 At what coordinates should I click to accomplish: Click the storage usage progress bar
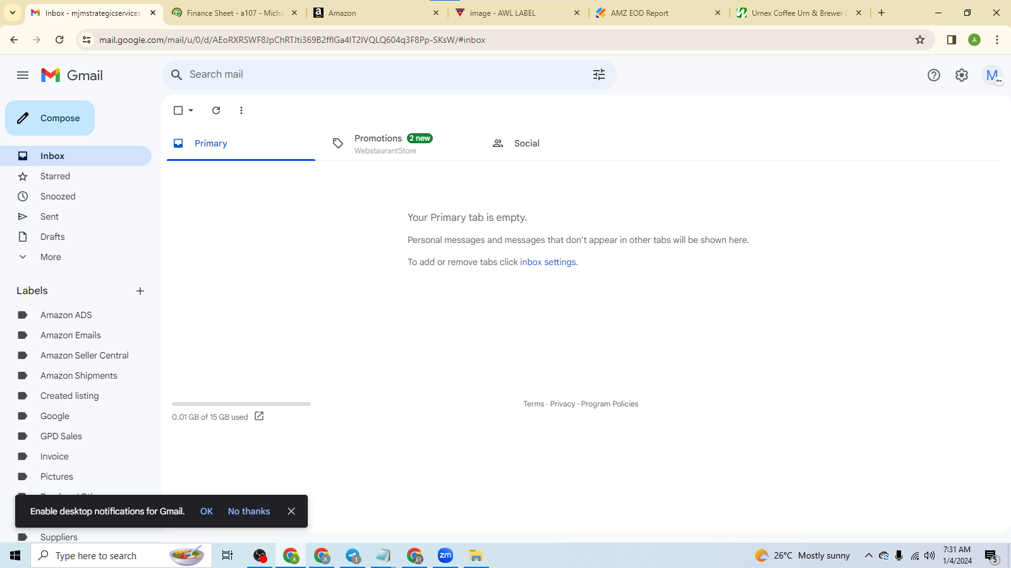241,404
